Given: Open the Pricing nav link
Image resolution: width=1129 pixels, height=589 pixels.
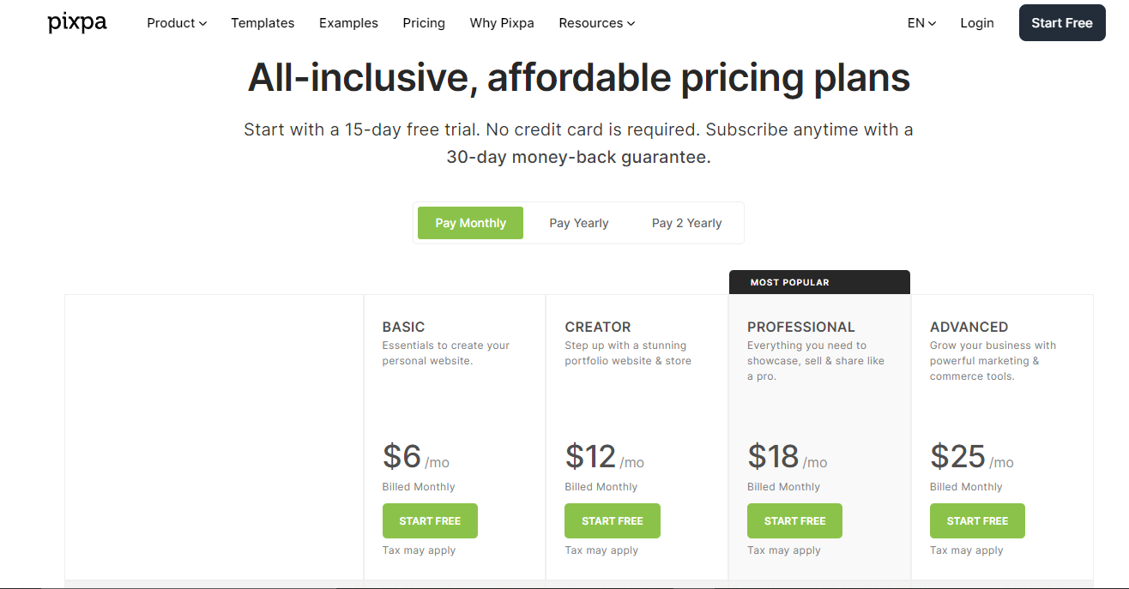Looking at the screenshot, I should pos(424,23).
